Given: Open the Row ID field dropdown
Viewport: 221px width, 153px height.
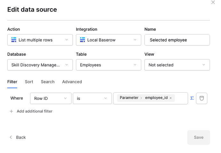Looking at the screenshot, I should point(51,98).
